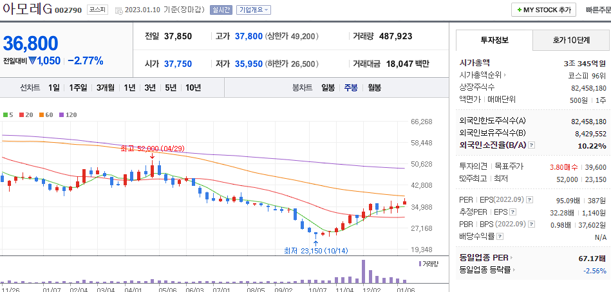Click the arrow next to 동일업종 PER
This screenshot has width=611, height=292.
[x=512, y=258]
